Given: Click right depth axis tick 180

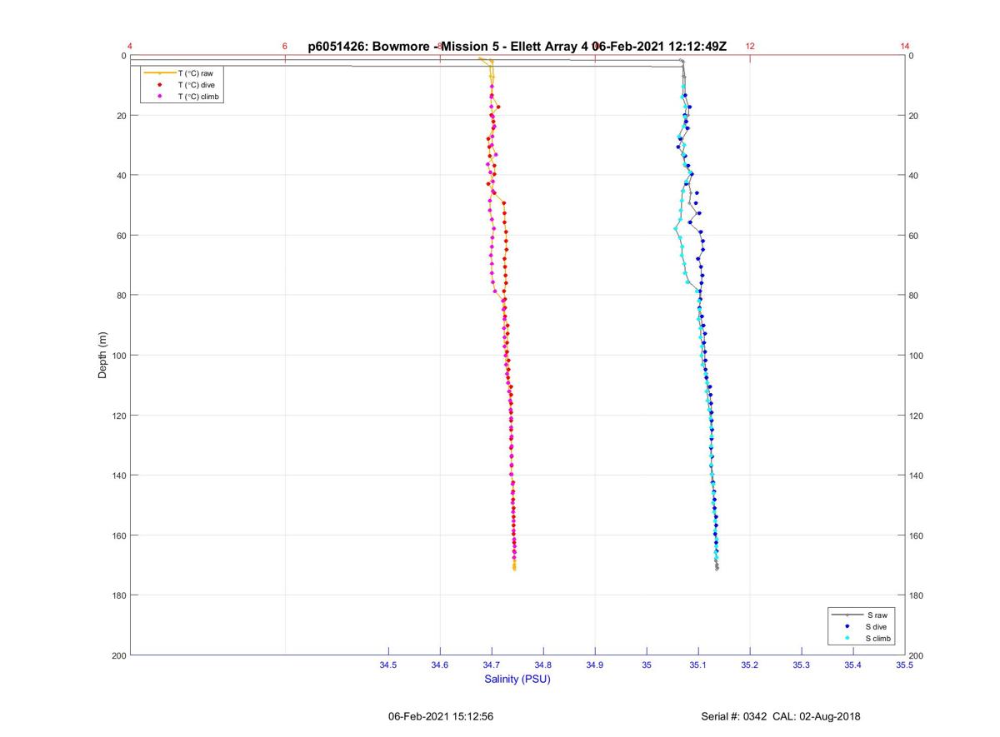Looking at the screenshot, I should coord(917,595).
